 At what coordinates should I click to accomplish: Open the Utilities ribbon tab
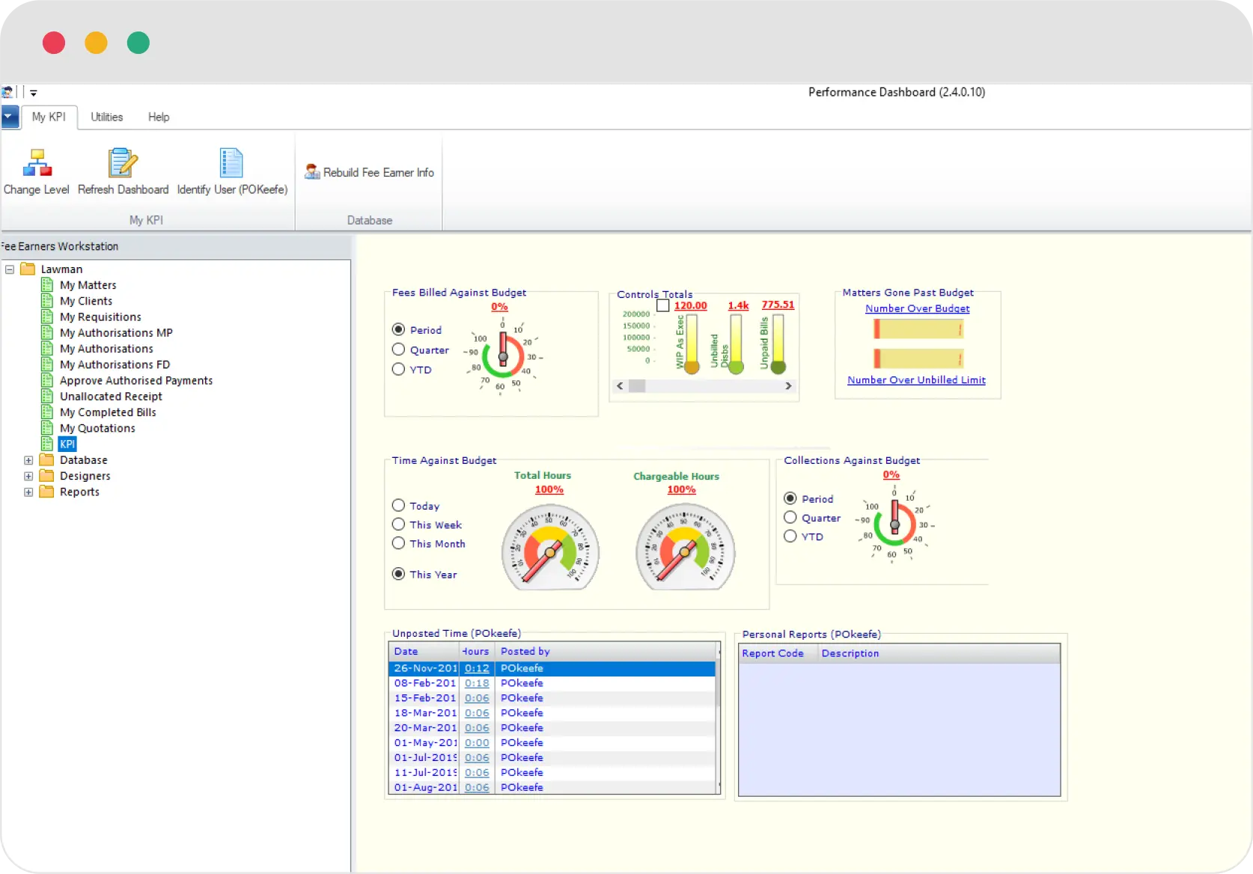(x=106, y=117)
